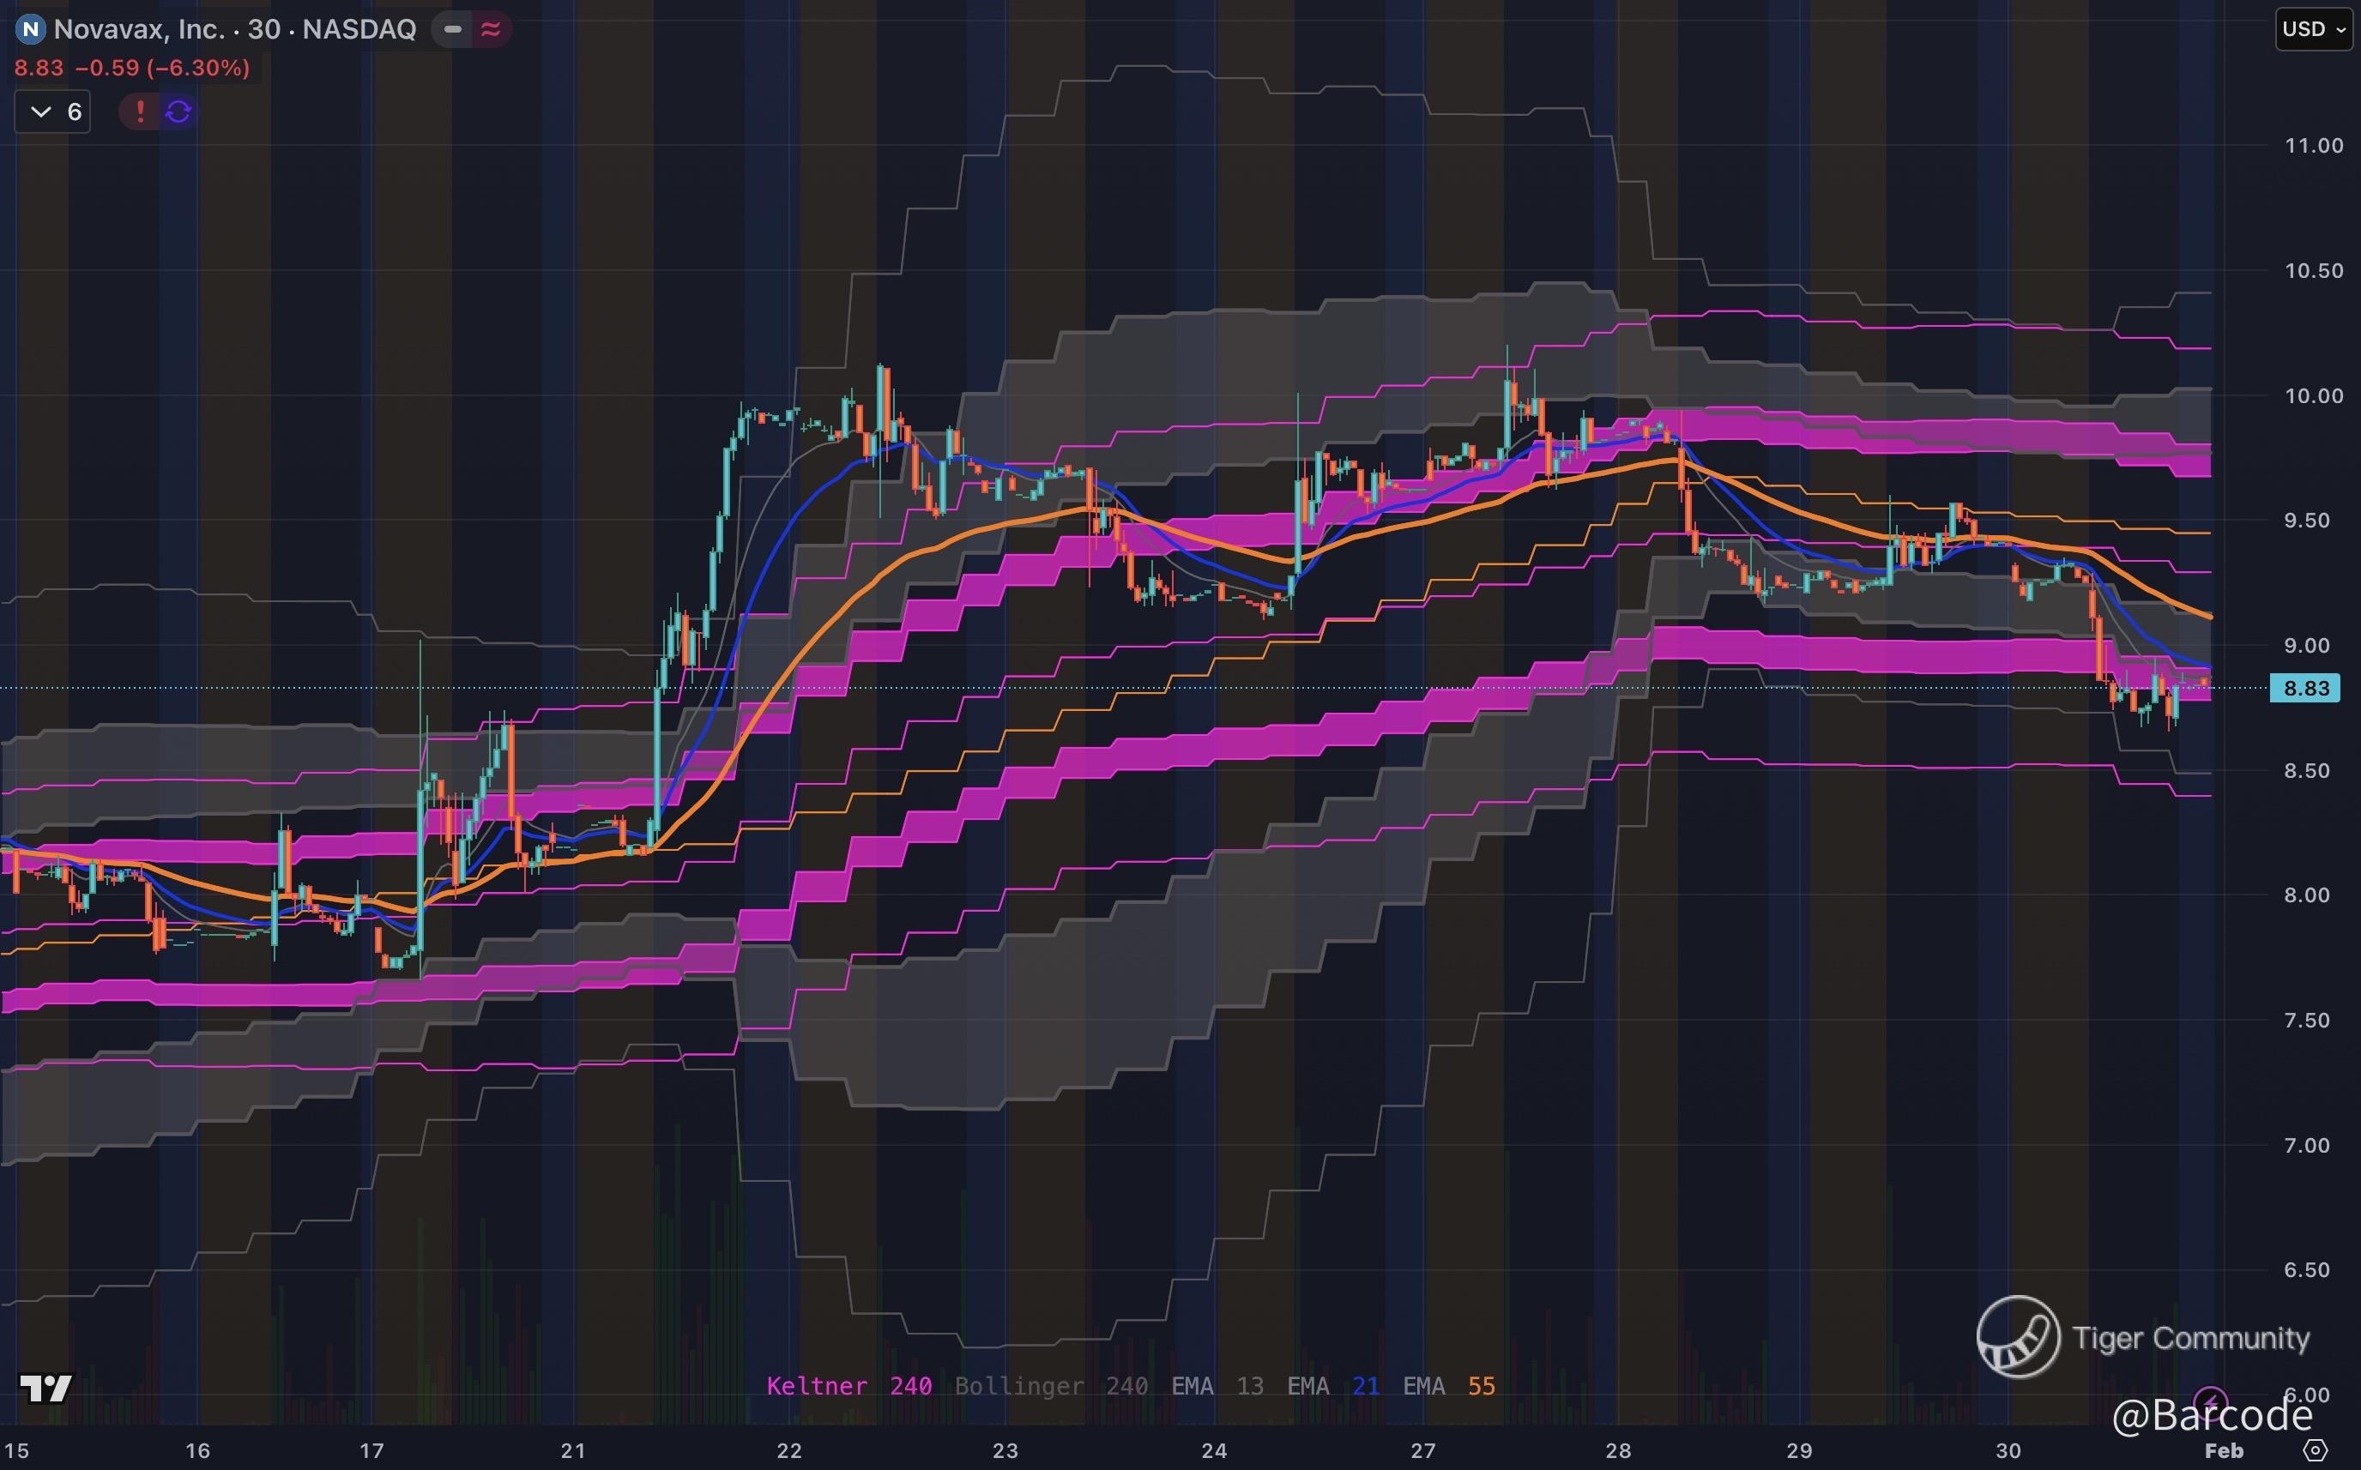
Task: Click the Novavax symbol logo icon
Action: [x=31, y=29]
